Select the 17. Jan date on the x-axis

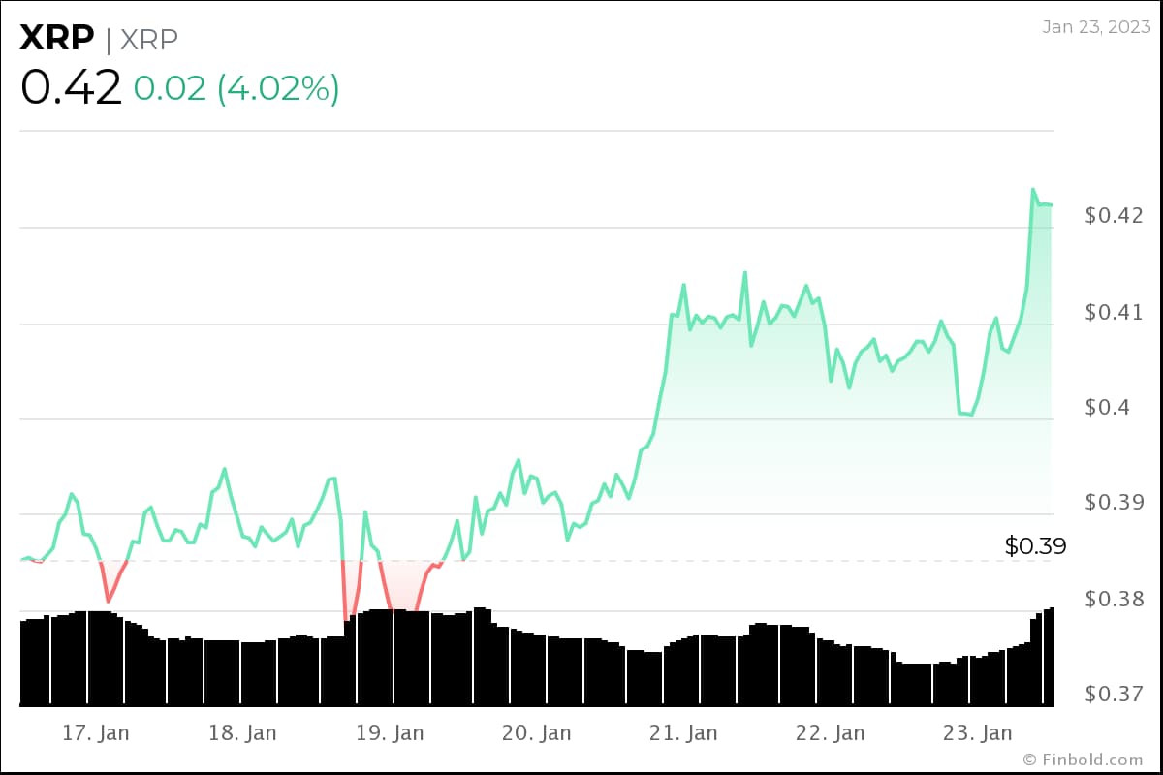pyautogui.click(x=95, y=732)
